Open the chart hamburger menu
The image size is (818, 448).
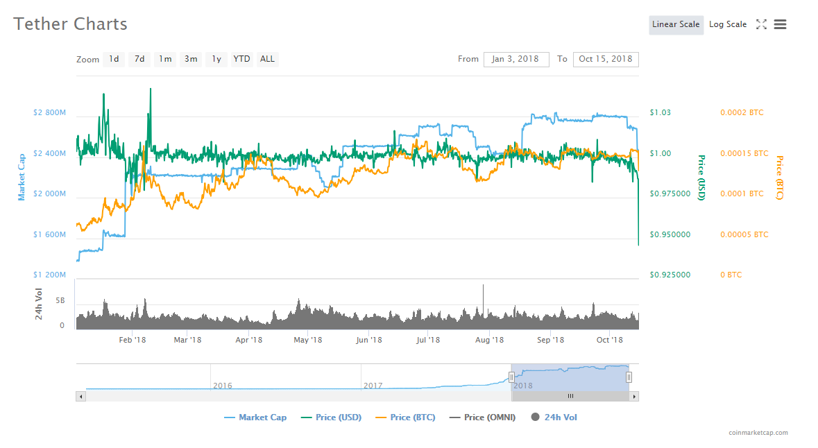780,24
